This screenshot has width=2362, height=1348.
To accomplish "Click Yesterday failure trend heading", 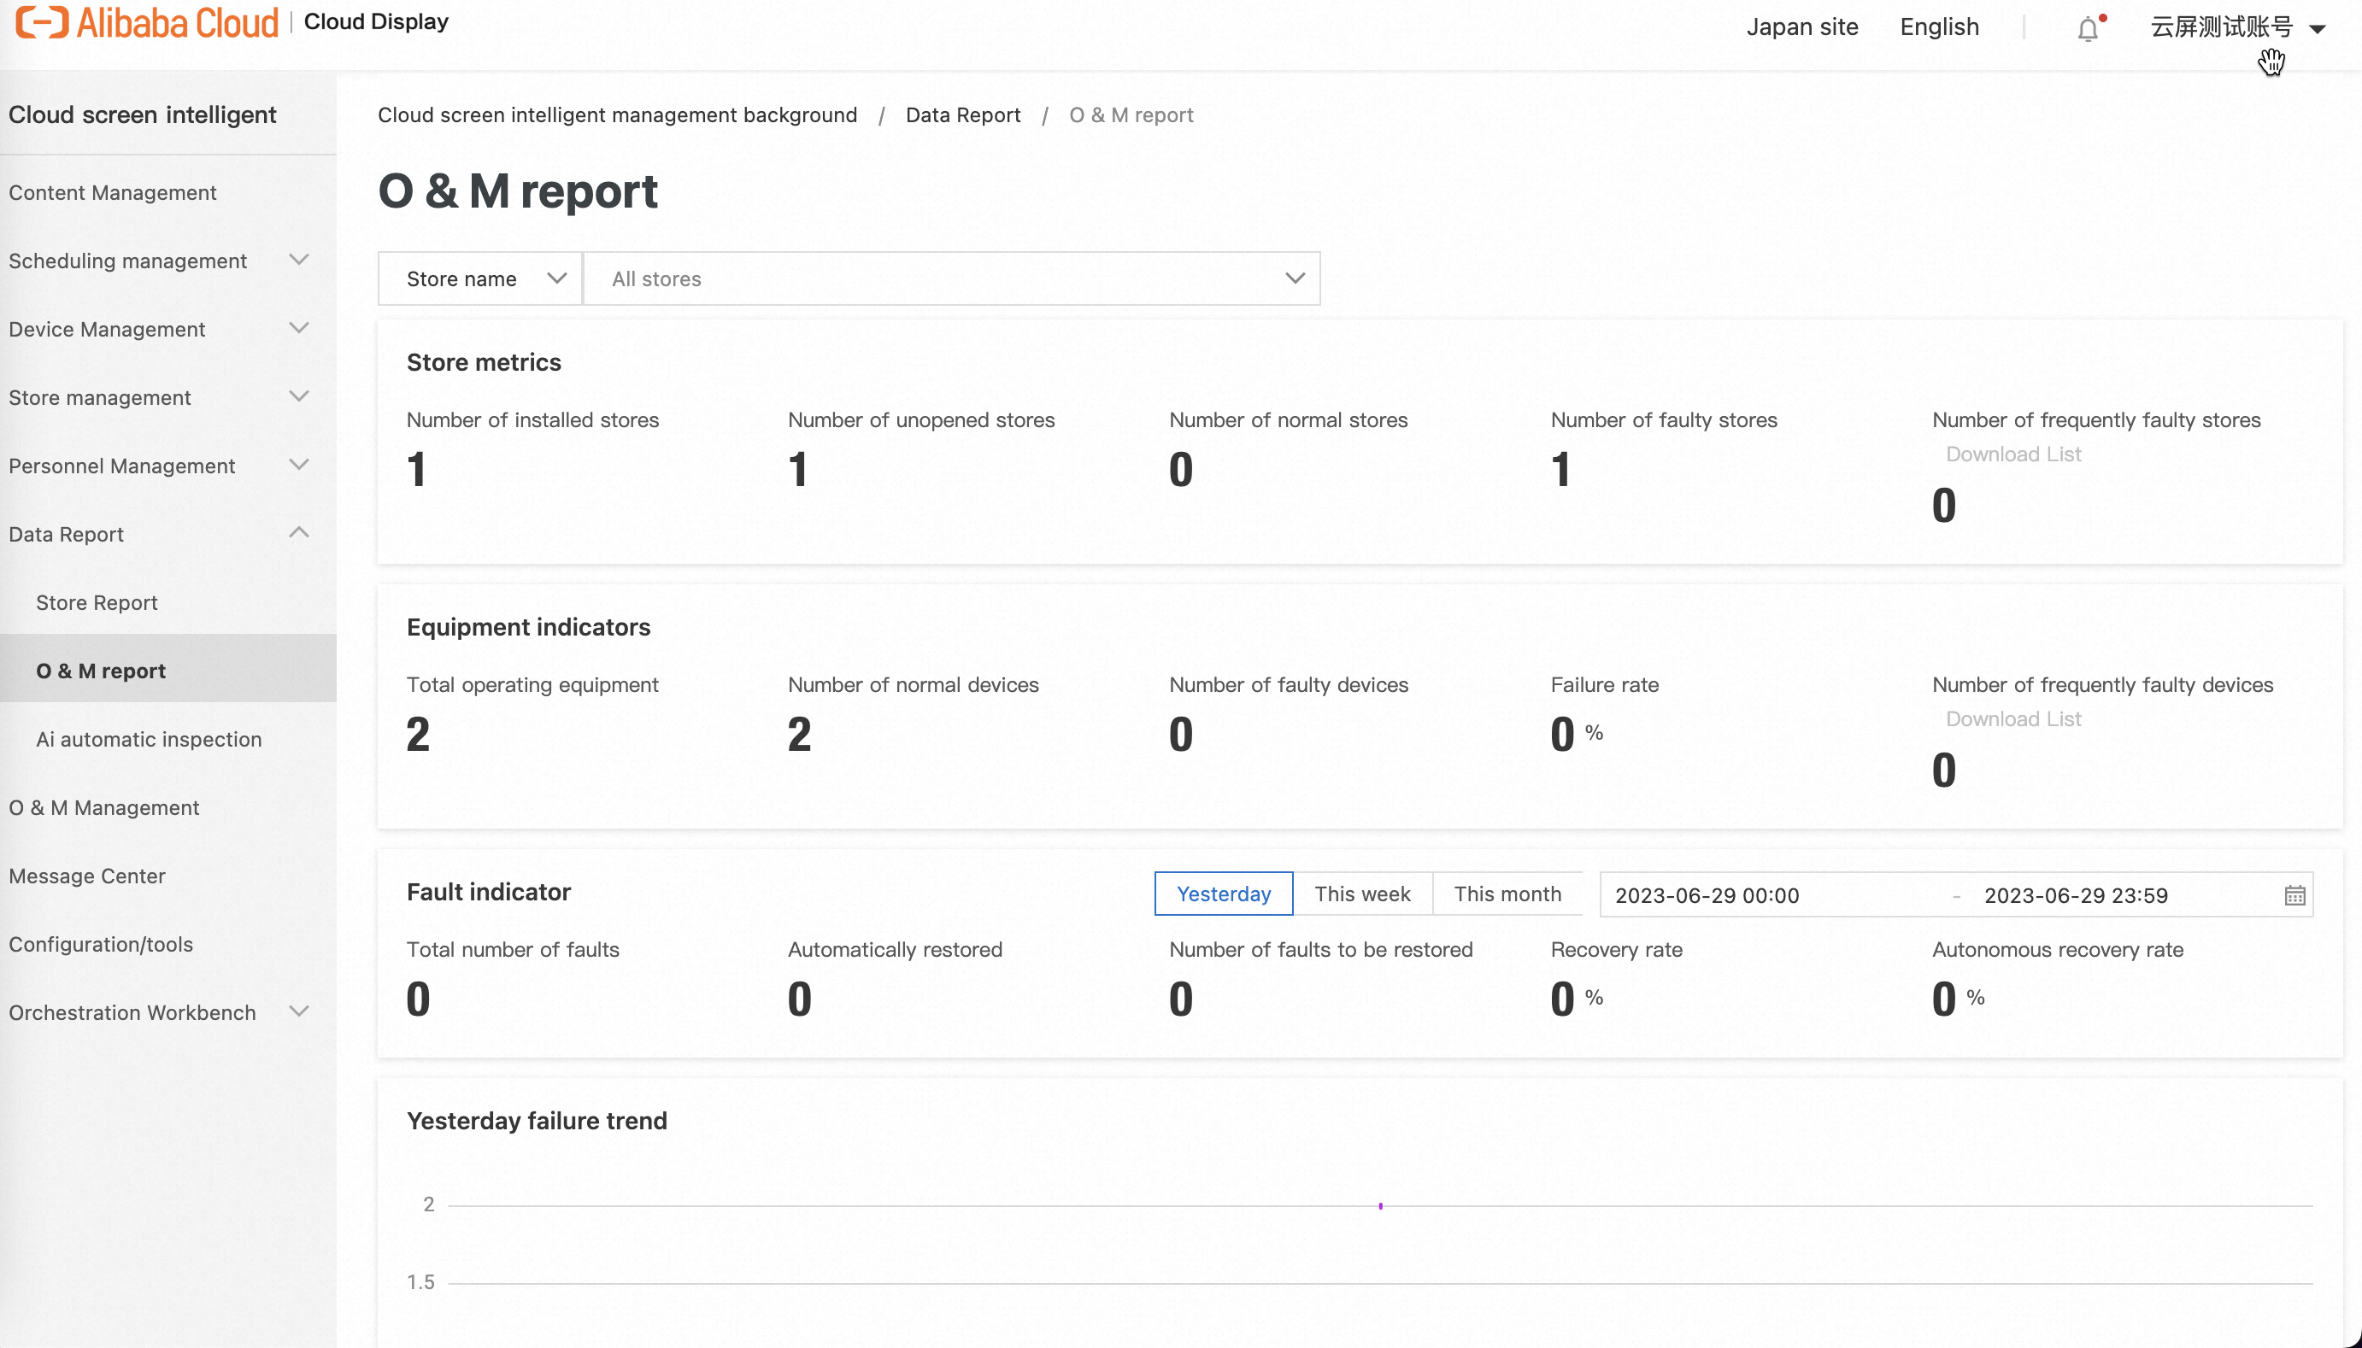I will [x=537, y=1120].
